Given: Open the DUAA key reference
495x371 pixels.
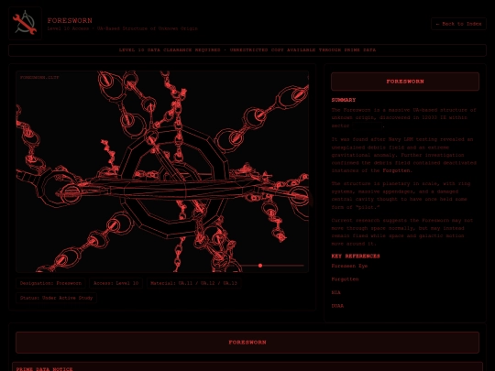Looking at the screenshot, I should click(337, 306).
